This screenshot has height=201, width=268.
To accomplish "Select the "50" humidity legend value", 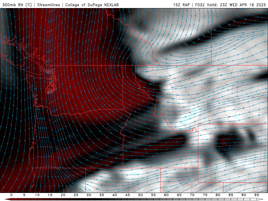I will [140, 195].
